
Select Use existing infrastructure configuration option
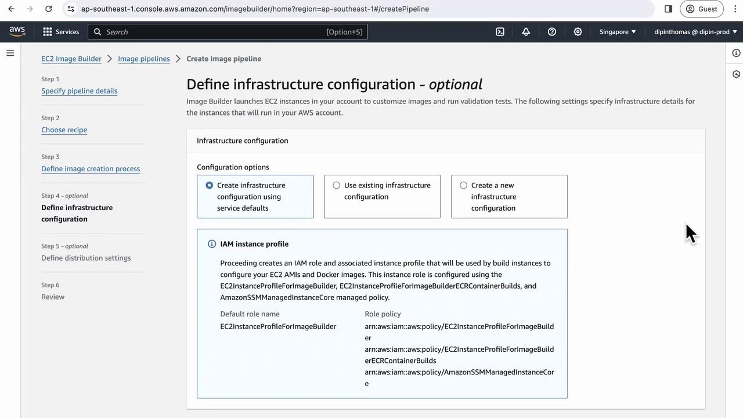click(337, 185)
